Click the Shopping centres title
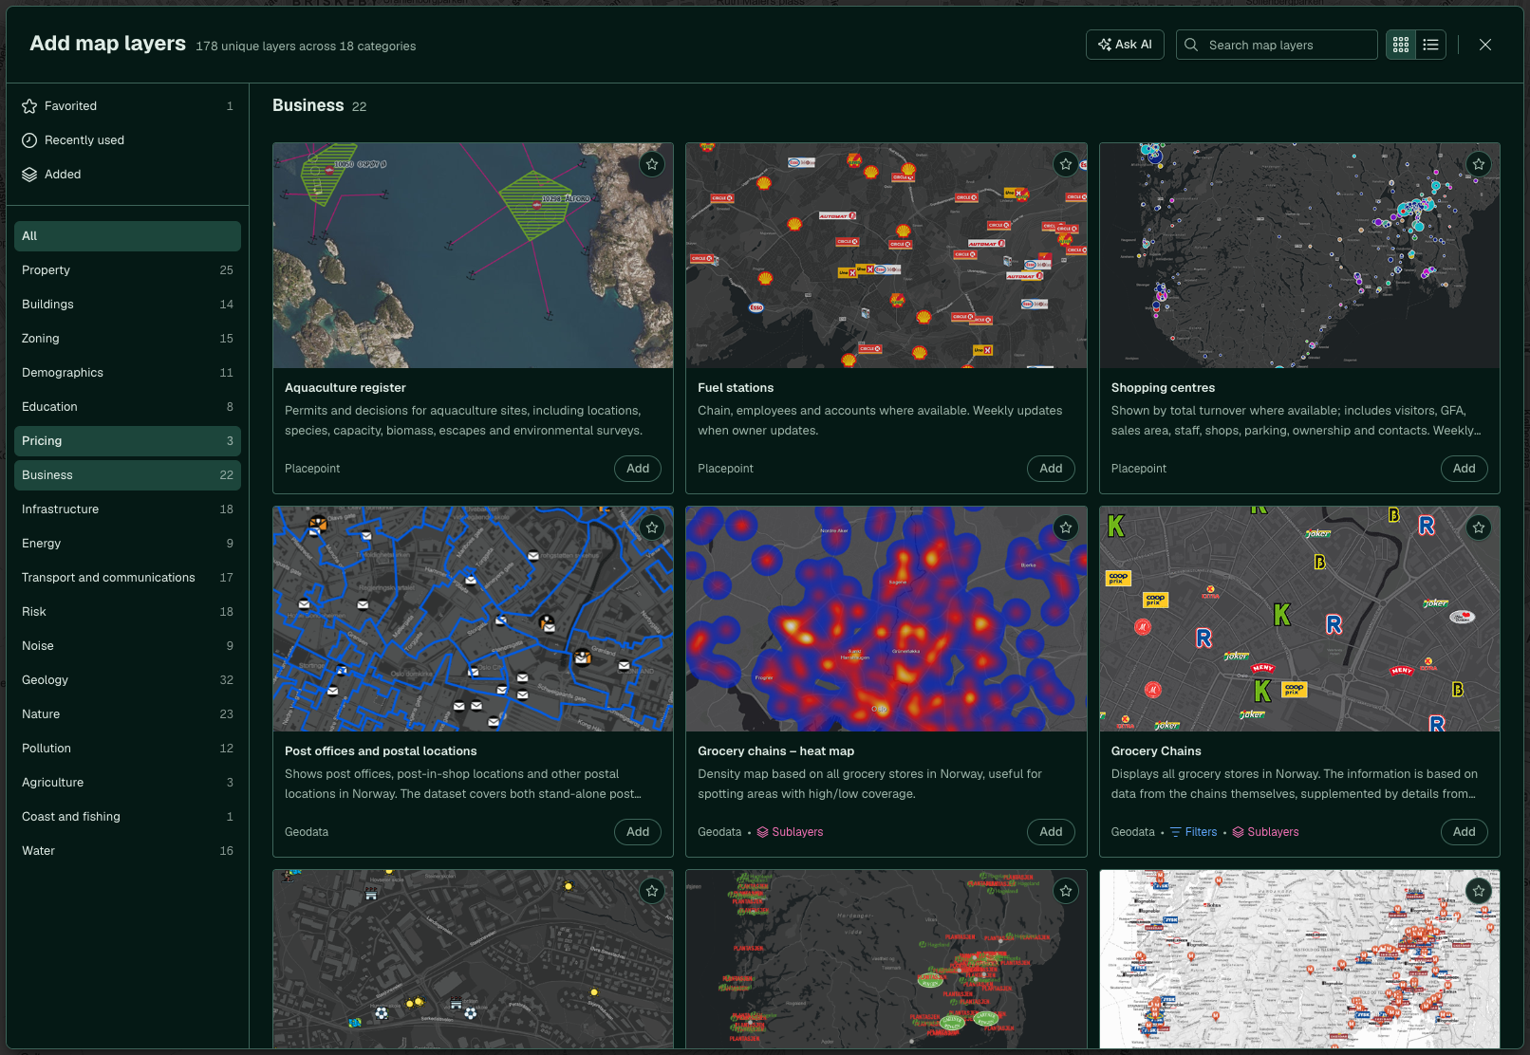Image resolution: width=1530 pixels, height=1055 pixels. pos(1163,388)
